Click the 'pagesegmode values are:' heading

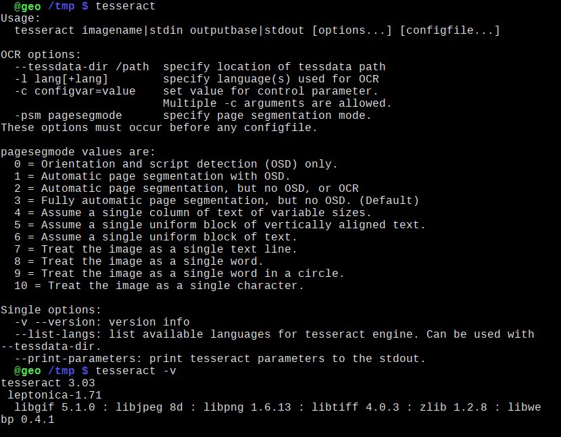78,152
